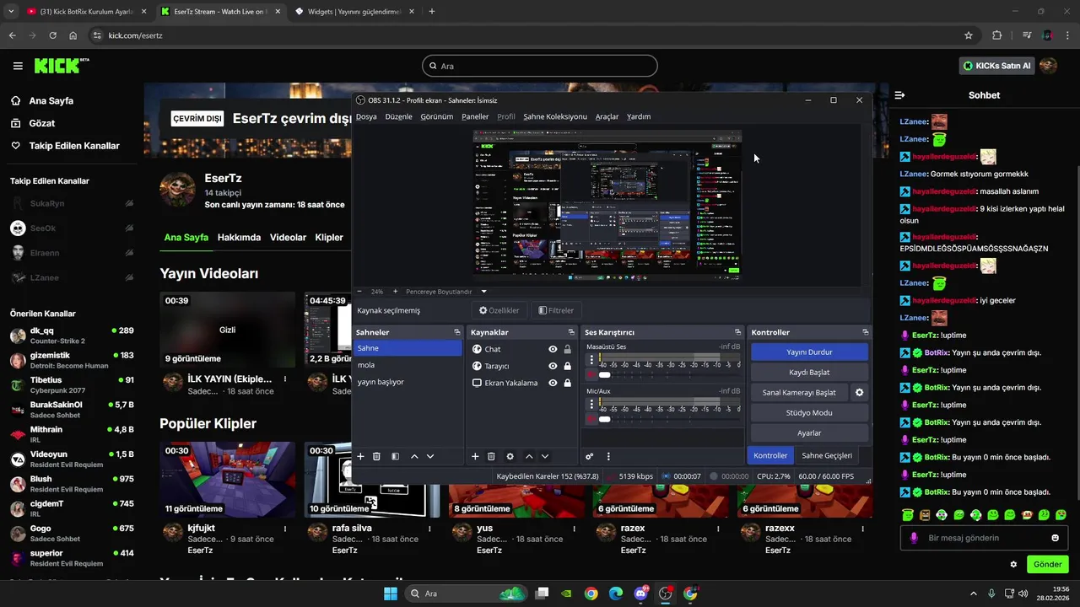Undock the Ses Karıştırıcı panel
Screen dimensions: 1080x607
(737, 332)
